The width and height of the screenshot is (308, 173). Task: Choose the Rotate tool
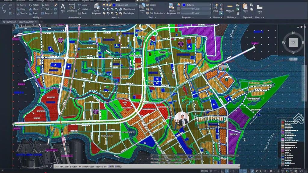click(34, 5)
